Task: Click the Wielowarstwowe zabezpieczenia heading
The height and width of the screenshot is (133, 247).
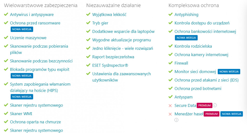Action: (x=41, y=5)
